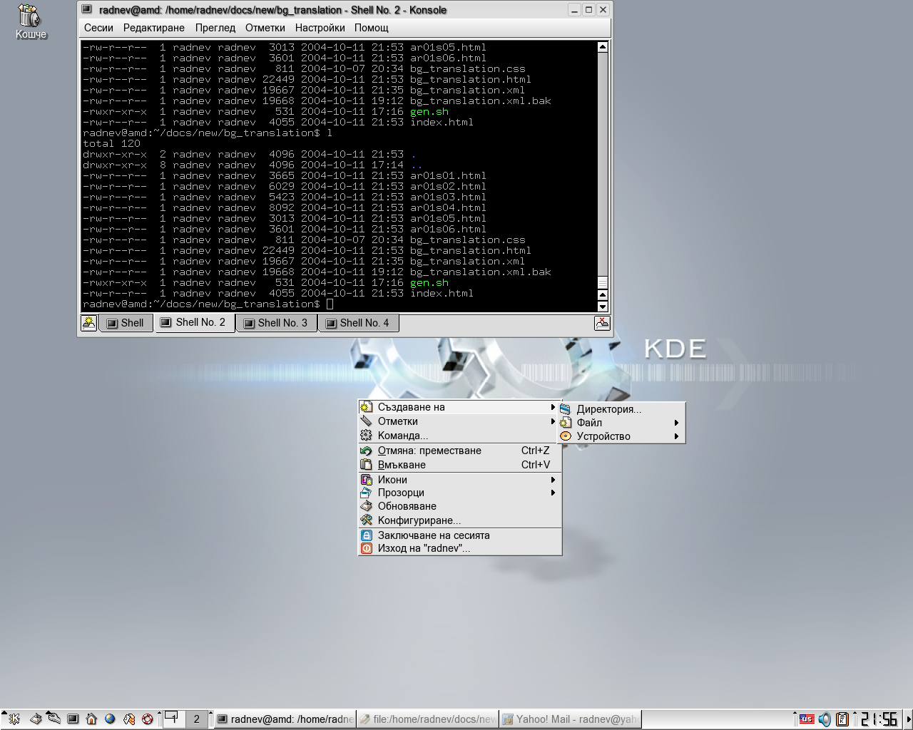Open the KDE K menu in the panel

pos(14,719)
